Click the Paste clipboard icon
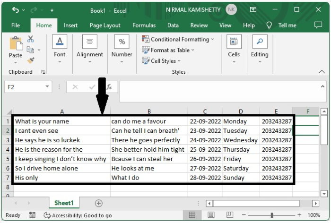This screenshot has width=331, height=223. coord(15,44)
